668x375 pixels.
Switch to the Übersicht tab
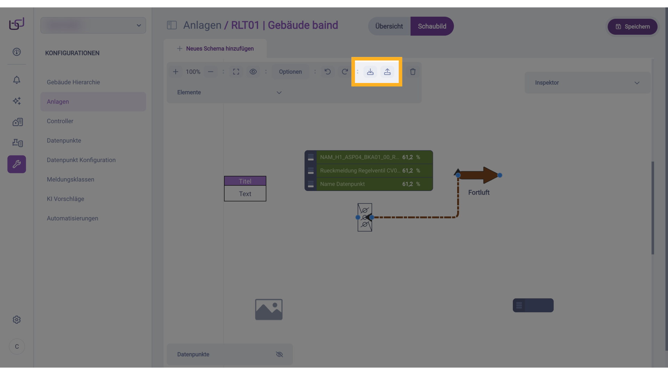click(389, 26)
